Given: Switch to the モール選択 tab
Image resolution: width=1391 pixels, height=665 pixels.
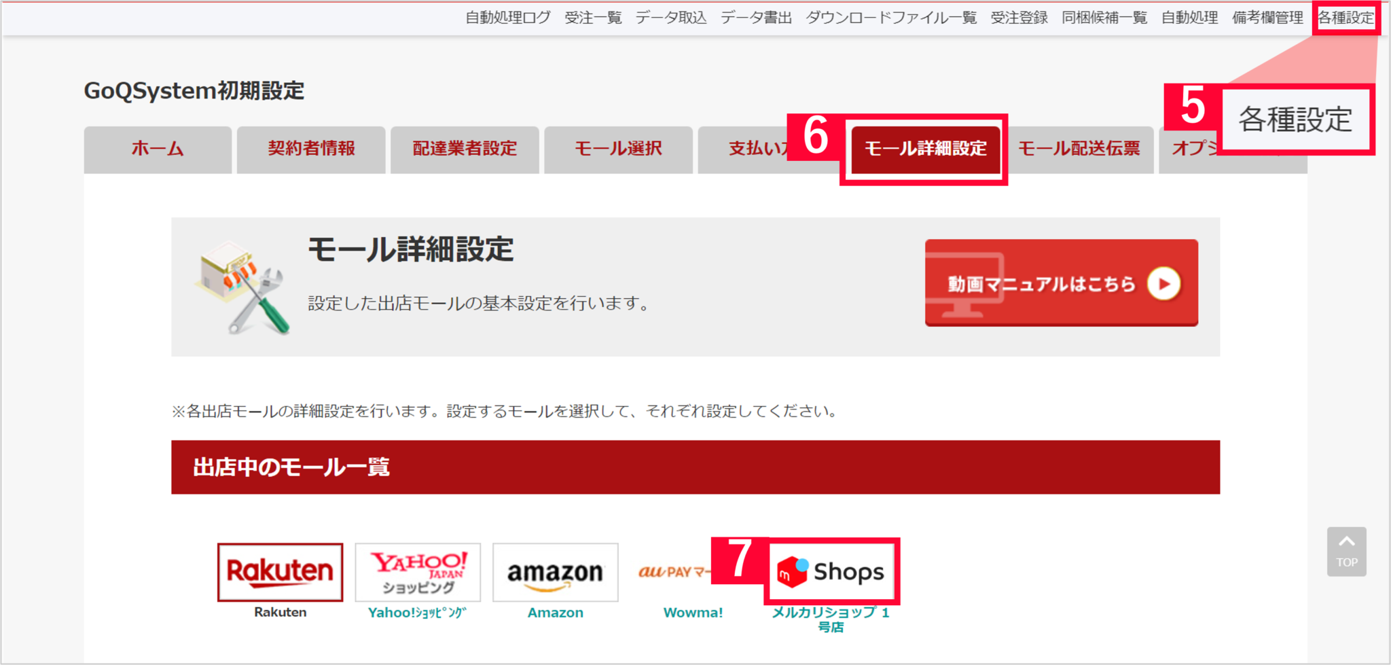Looking at the screenshot, I should pos(618,149).
